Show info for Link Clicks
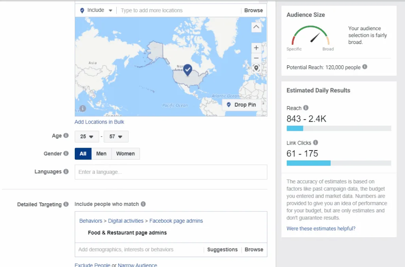The height and width of the screenshot is (267, 405). (x=316, y=142)
